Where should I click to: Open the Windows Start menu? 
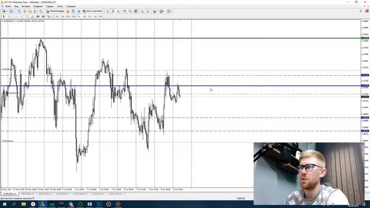[5, 204]
